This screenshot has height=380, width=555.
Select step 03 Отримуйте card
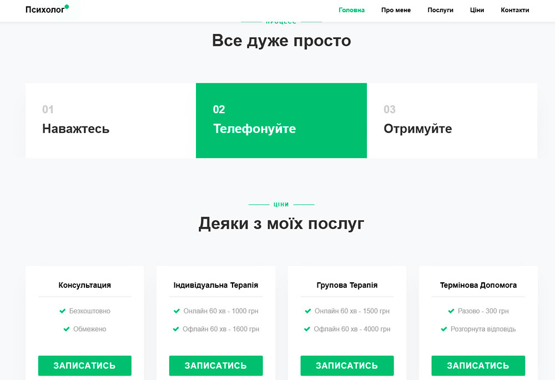point(452,120)
